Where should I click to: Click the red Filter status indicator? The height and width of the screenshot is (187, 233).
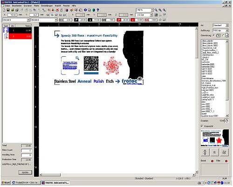click(x=226, y=161)
